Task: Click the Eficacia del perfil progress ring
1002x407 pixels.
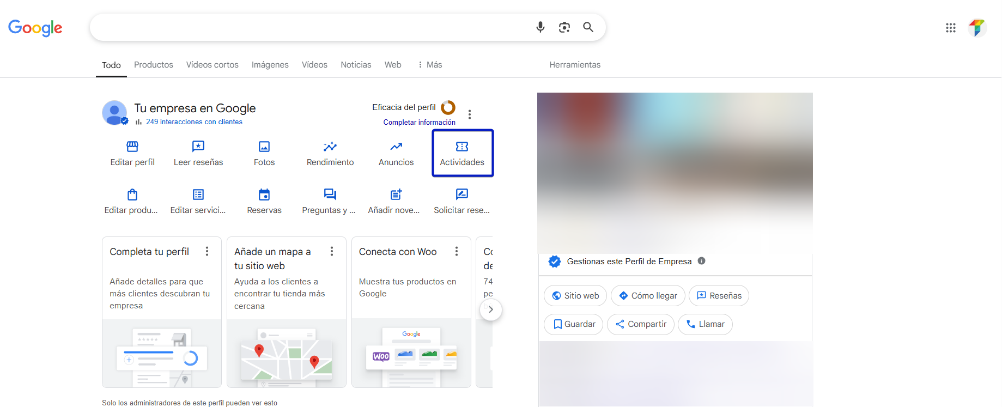Action: [x=448, y=107]
